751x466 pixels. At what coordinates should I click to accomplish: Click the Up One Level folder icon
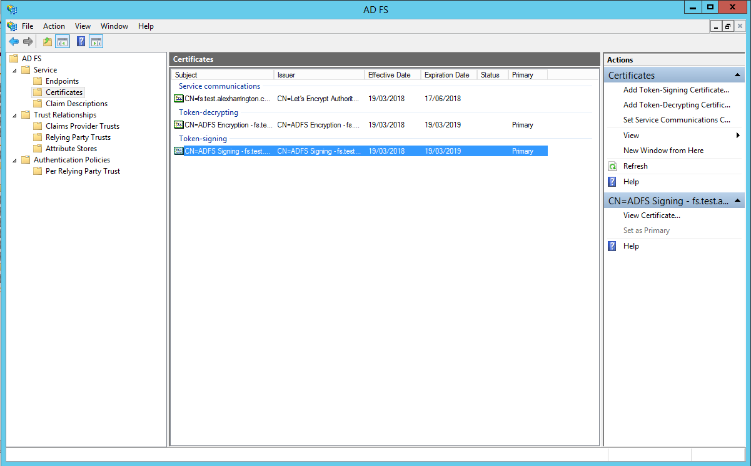pos(48,42)
